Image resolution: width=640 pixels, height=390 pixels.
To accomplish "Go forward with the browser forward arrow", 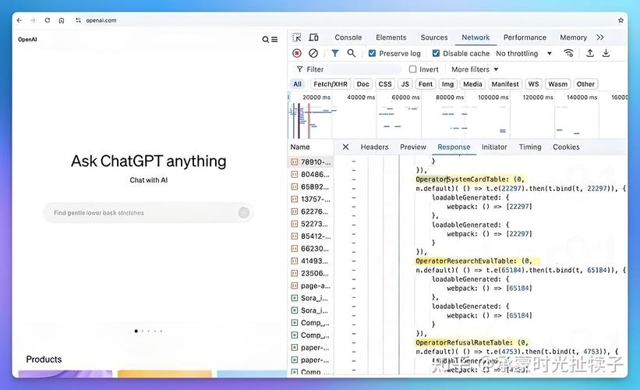I will click(33, 20).
